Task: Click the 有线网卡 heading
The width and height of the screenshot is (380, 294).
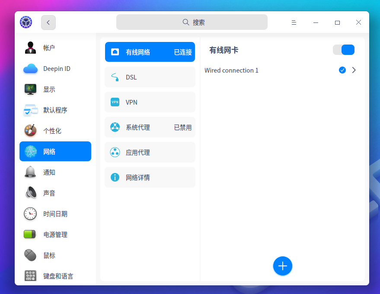Action: tap(224, 50)
